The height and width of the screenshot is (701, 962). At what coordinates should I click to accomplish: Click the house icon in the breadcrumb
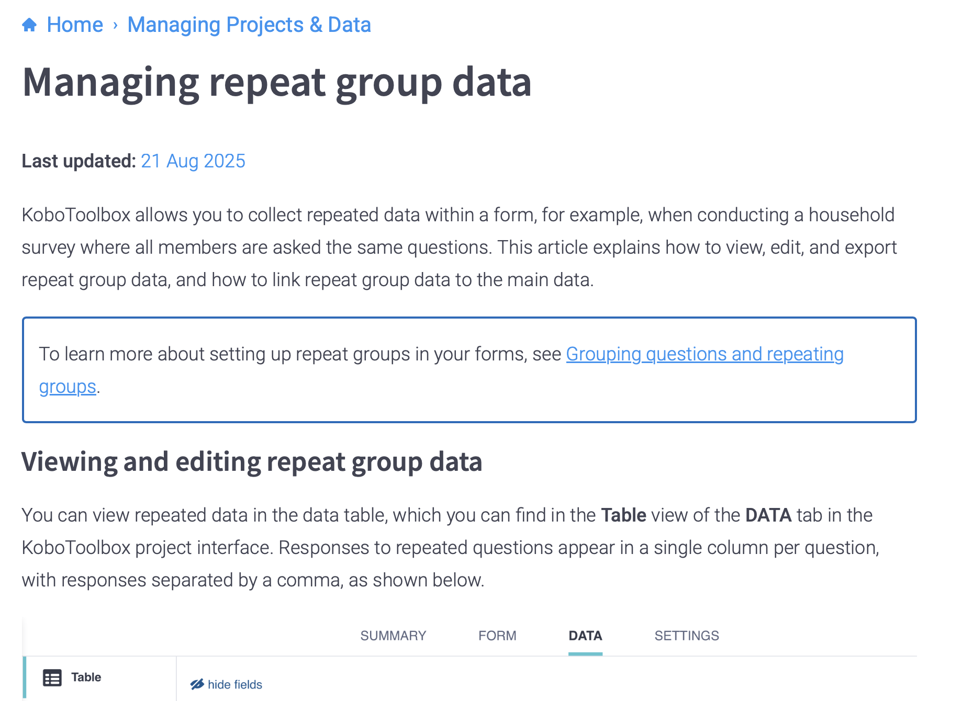tap(29, 25)
